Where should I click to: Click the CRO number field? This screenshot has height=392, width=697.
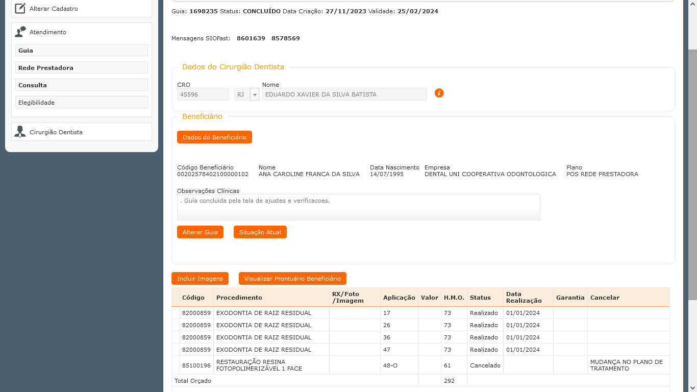point(203,94)
